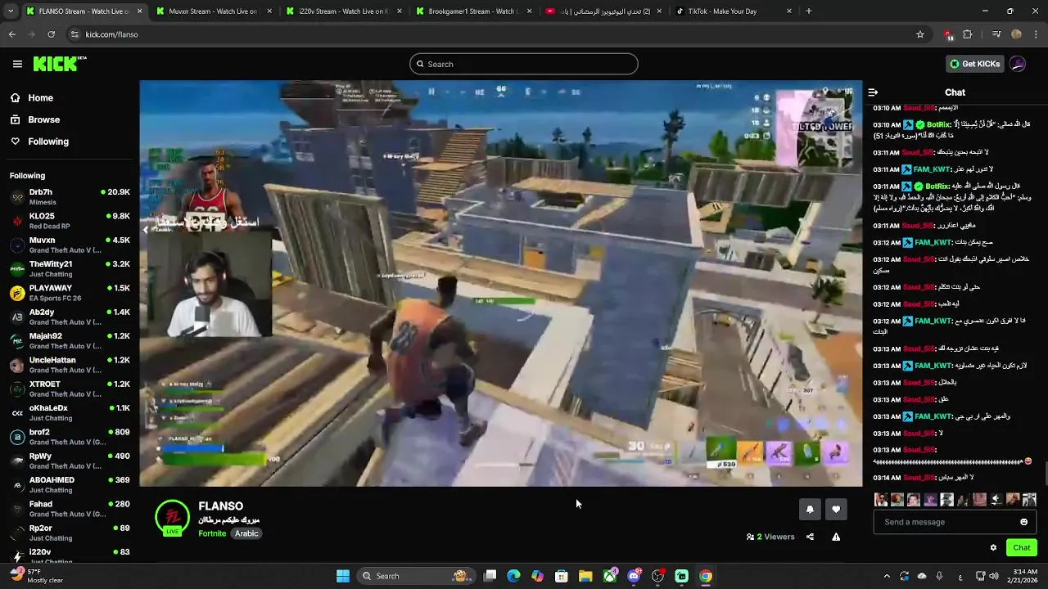Screen dimensions: 1048x589
Task: Bookmark this page with star icon
Action: pos(920,34)
